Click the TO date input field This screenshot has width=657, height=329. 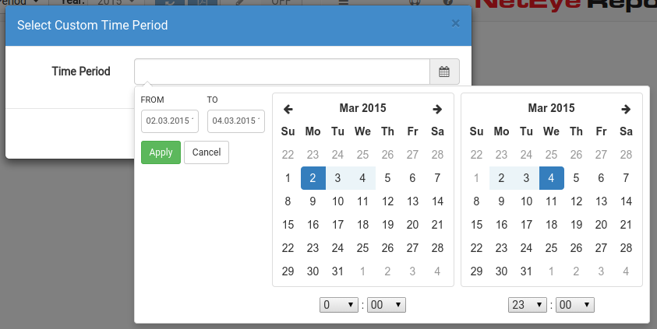pyautogui.click(x=236, y=121)
